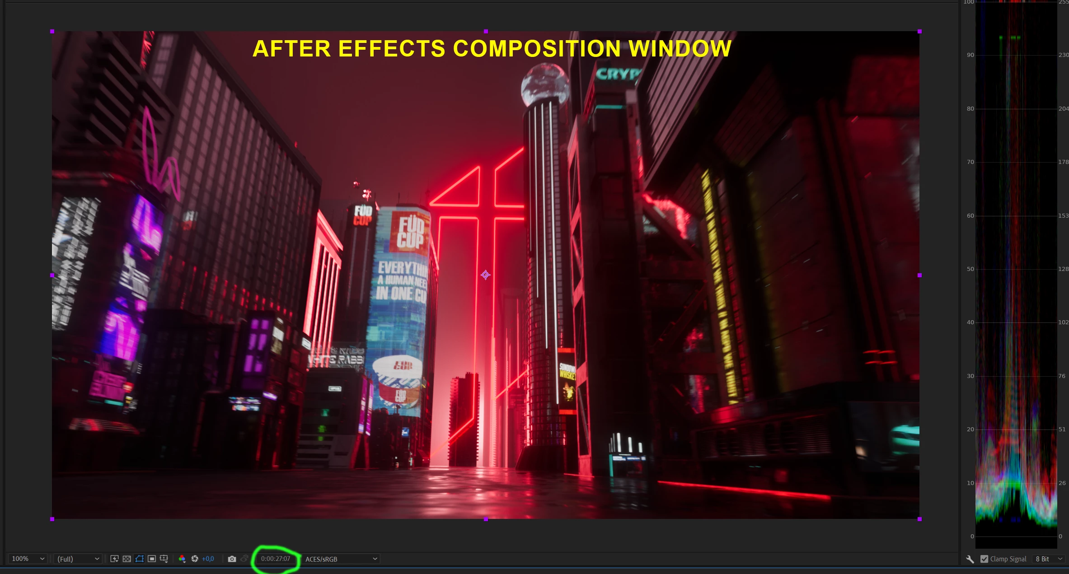Open the (Full) resolution dropdown
This screenshot has width=1069, height=574.
click(x=78, y=559)
